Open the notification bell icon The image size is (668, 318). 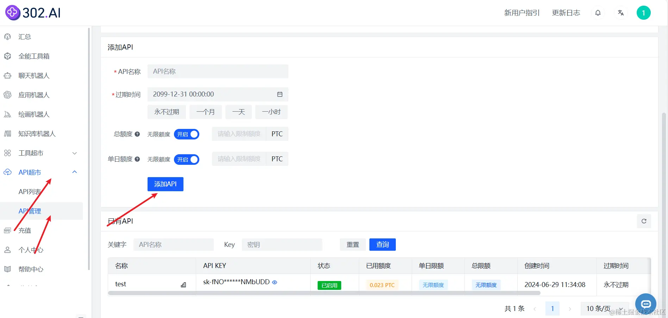pos(598,12)
